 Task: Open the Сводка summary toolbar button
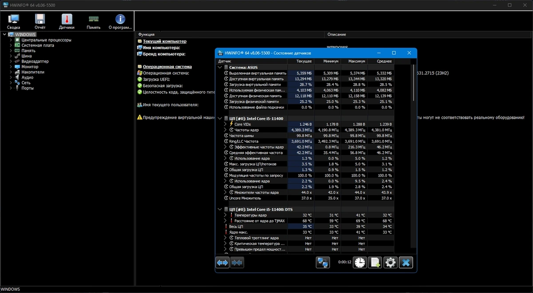(14, 21)
